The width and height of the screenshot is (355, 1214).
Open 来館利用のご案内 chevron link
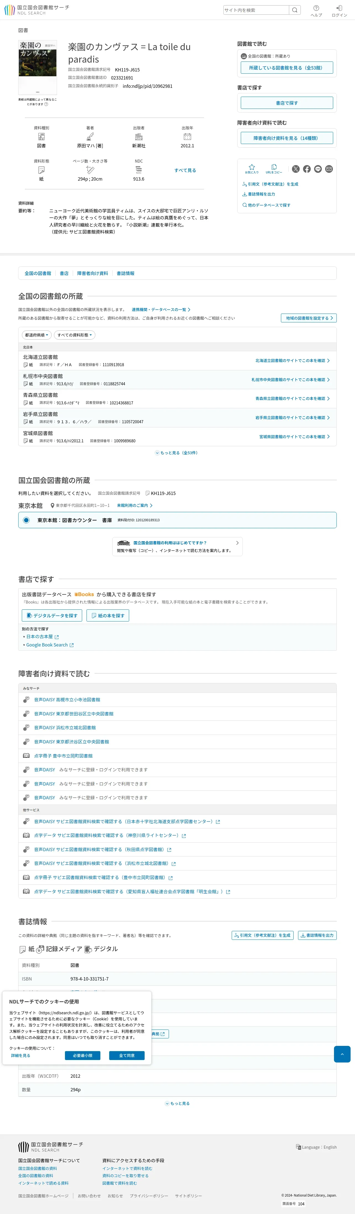point(134,505)
